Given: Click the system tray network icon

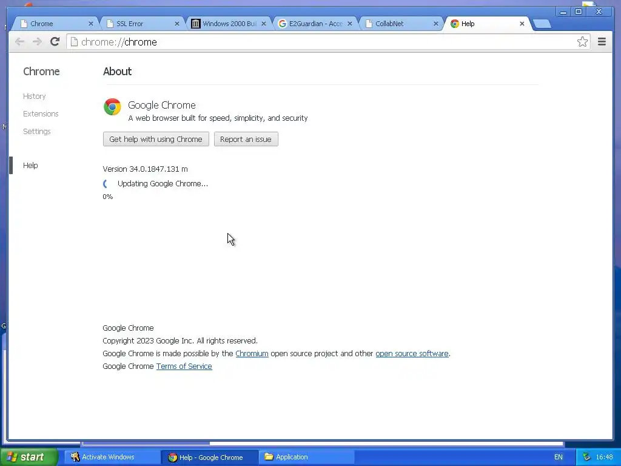Looking at the screenshot, I should tap(586, 457).
